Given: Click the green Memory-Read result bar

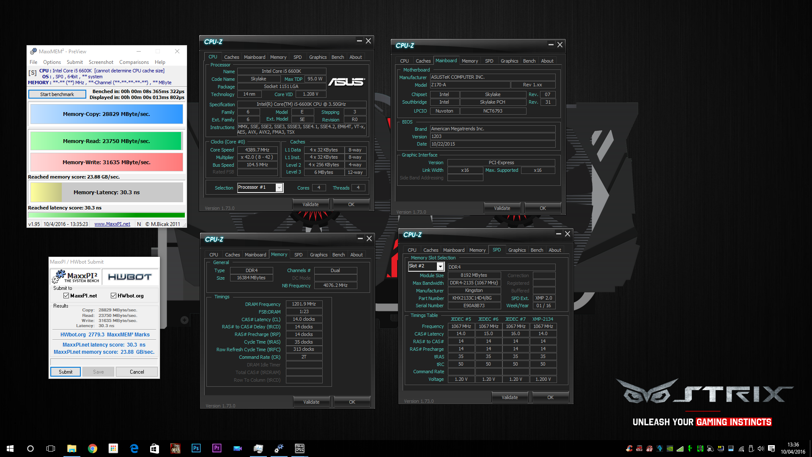Looking at the screenshot, I should click(x=107, y=141).
